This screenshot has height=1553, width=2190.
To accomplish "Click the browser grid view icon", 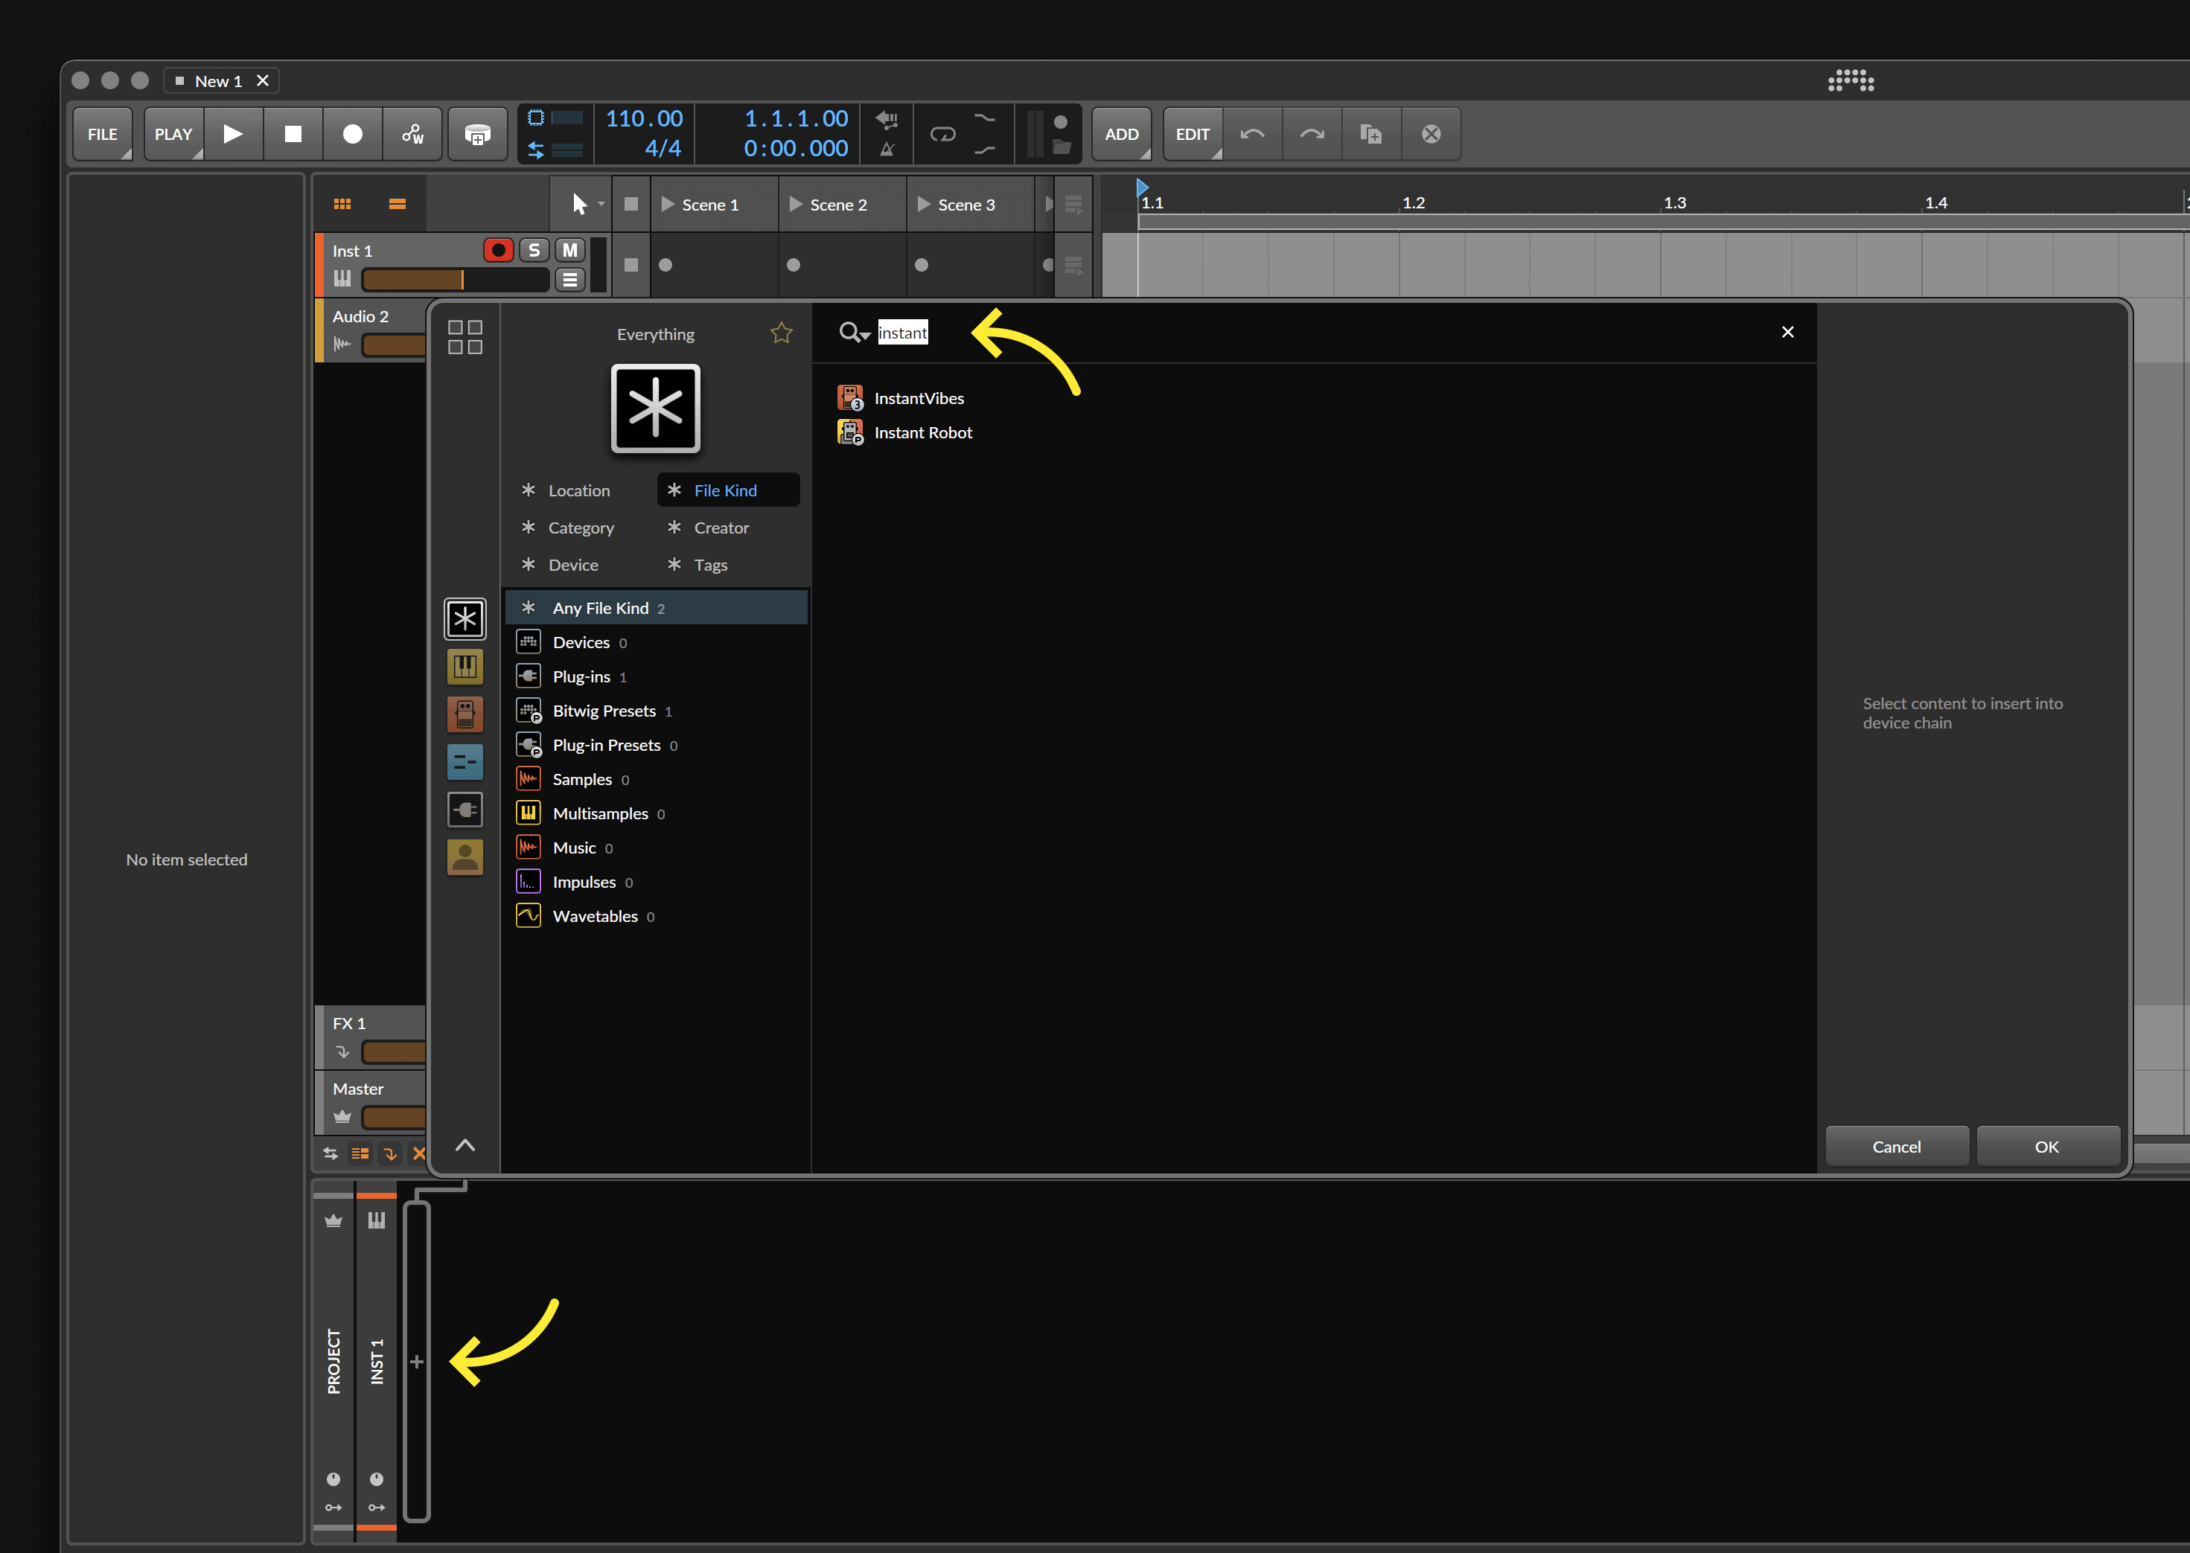I will click(x=465, y=338).
